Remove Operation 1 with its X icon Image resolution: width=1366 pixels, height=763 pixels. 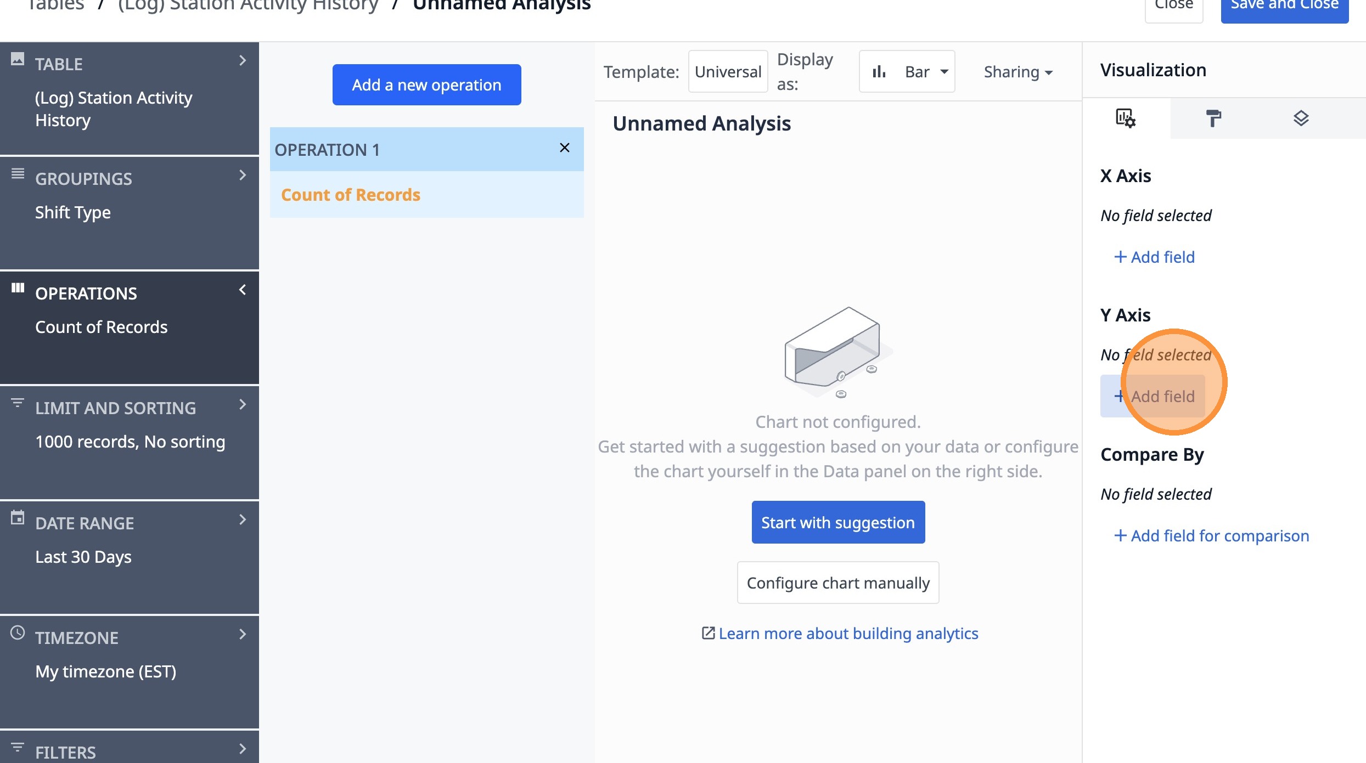click(564, 148)
